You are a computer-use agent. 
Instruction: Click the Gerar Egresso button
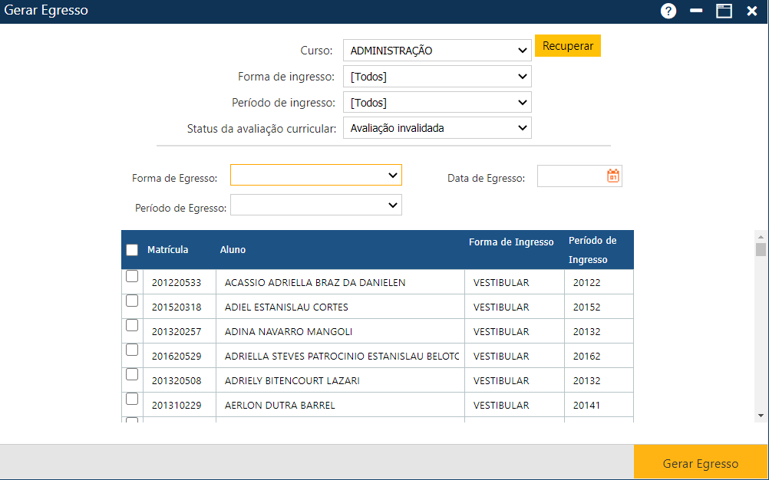[700, 463]
